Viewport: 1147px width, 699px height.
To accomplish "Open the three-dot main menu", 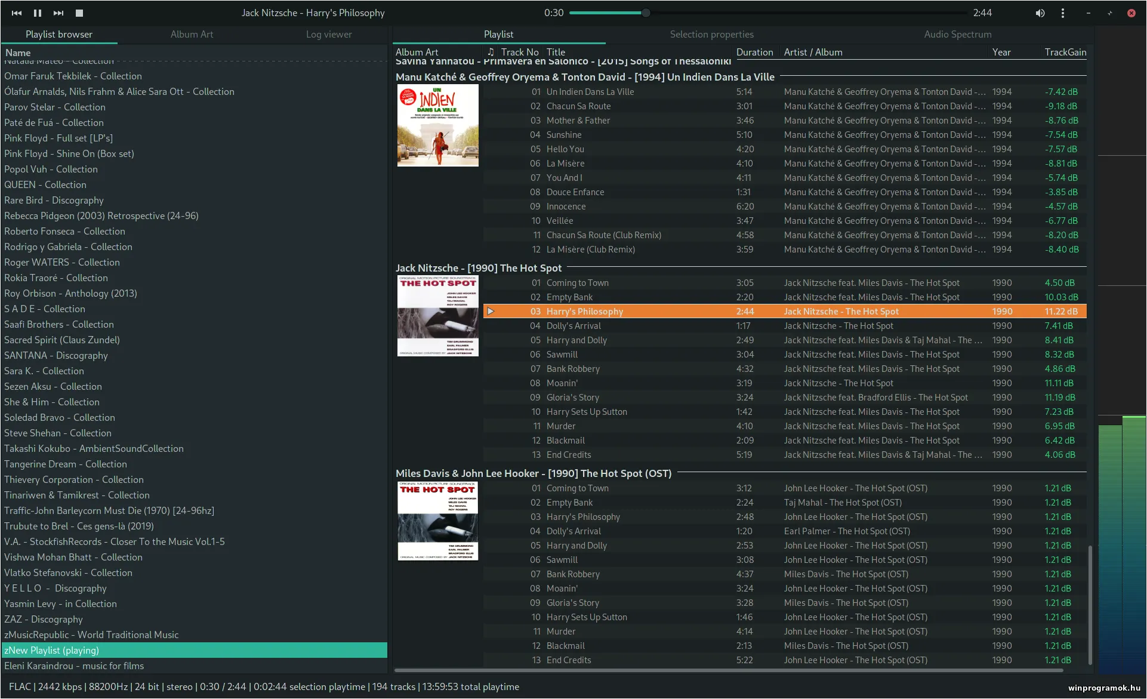I will click(x=1063, y=13).
